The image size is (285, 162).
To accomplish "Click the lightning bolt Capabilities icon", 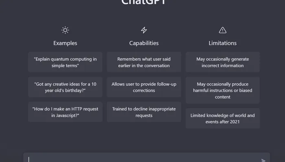I will click(x=144, y=30).
